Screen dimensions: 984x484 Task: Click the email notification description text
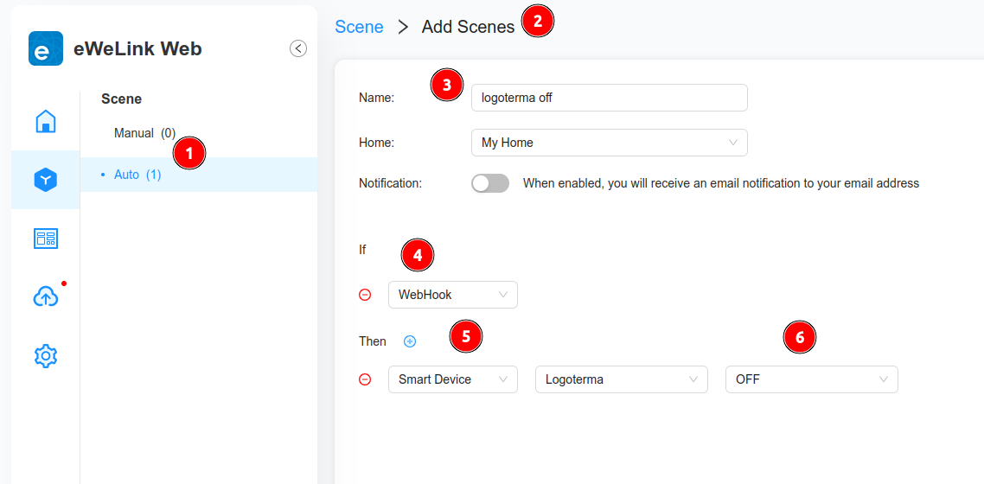721,184
